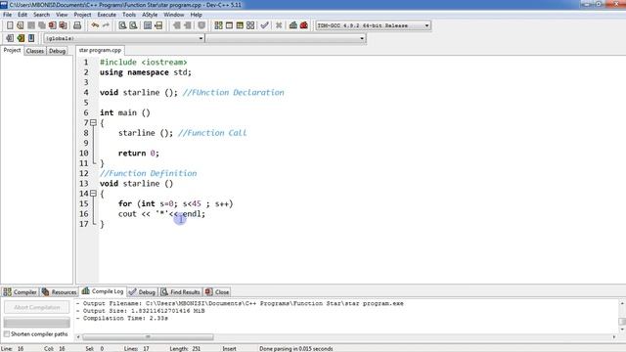Open the Compiler bottom tab
This screenshot has height=352, width=626.
pyautogui.click(x=20, y=292)
